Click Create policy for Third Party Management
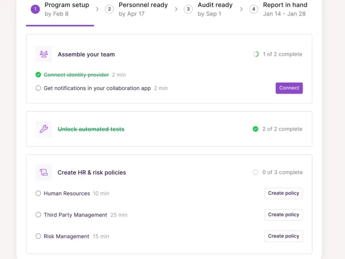This screenshot has height=259, width=345. pyautogui.click(x=283, y=215)
